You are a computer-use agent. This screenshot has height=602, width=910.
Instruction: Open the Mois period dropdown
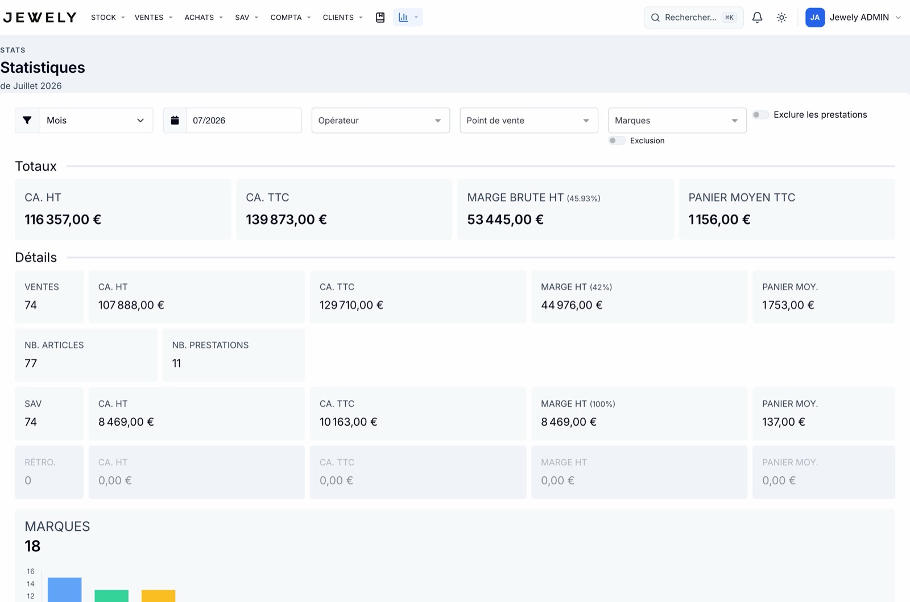[x=96, y=120]
